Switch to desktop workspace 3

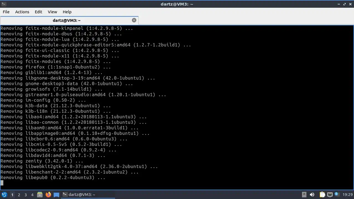pos(25,195)
